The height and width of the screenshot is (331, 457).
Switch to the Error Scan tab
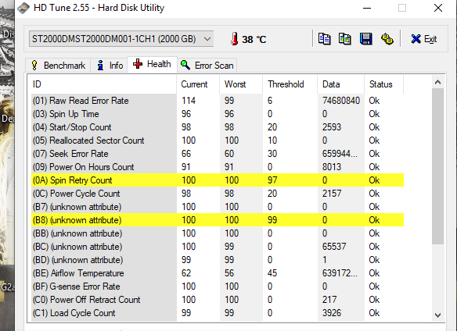coord(207,65)
